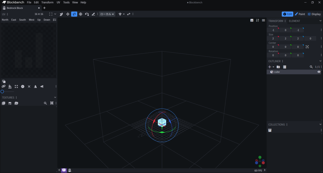Collapse the Textures panel

click(55, 98)
